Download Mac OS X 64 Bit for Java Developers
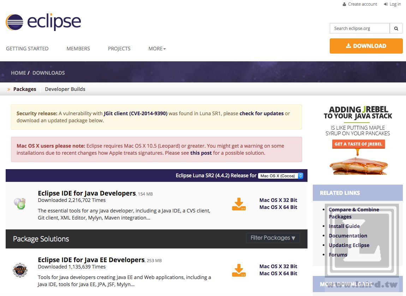 point(278,207)
